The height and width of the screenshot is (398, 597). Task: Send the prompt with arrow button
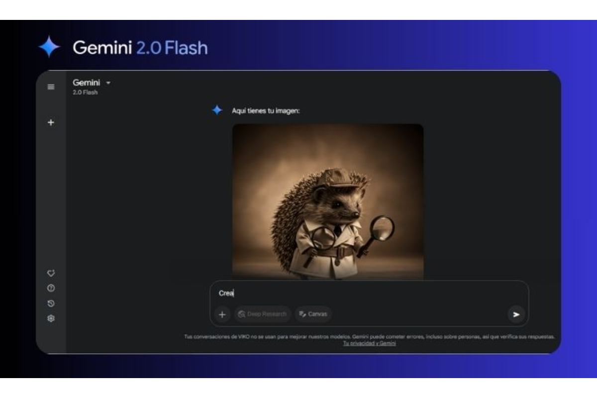click(516, 314)
